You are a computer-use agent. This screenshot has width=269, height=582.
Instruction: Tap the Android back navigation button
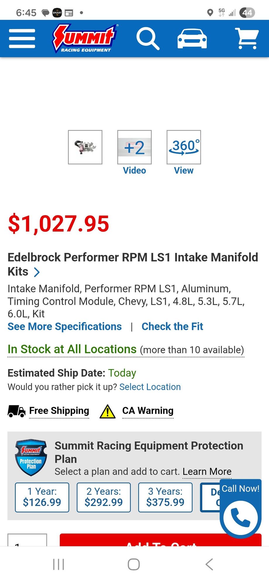click(x=209, y=564)
